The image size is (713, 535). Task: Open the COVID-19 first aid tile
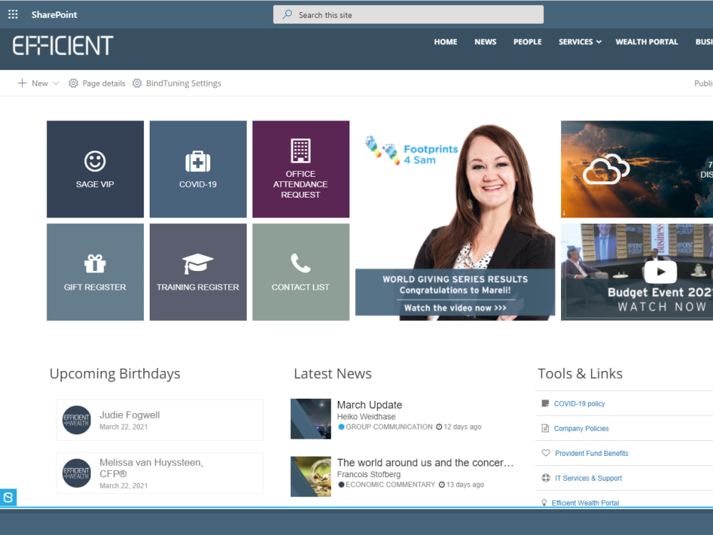coord(198,169)
